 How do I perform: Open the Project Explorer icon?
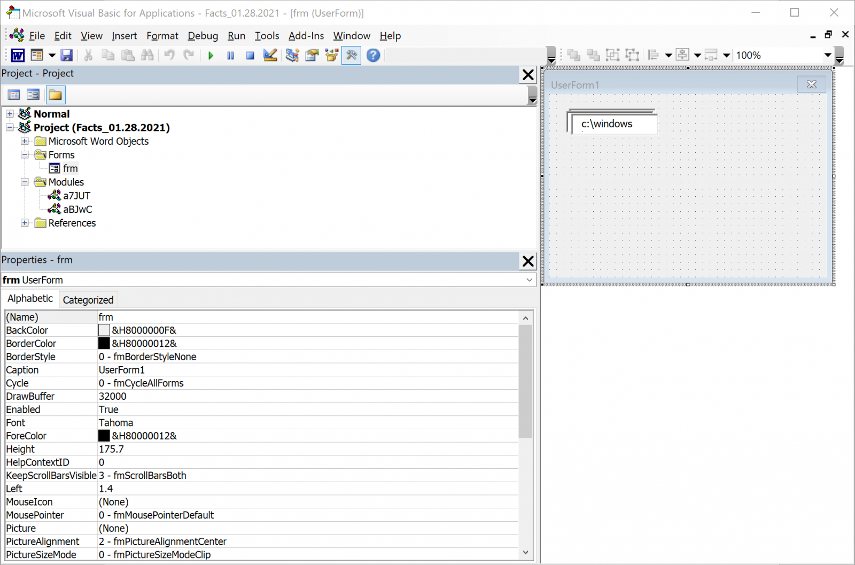click(x=292, y=55)
